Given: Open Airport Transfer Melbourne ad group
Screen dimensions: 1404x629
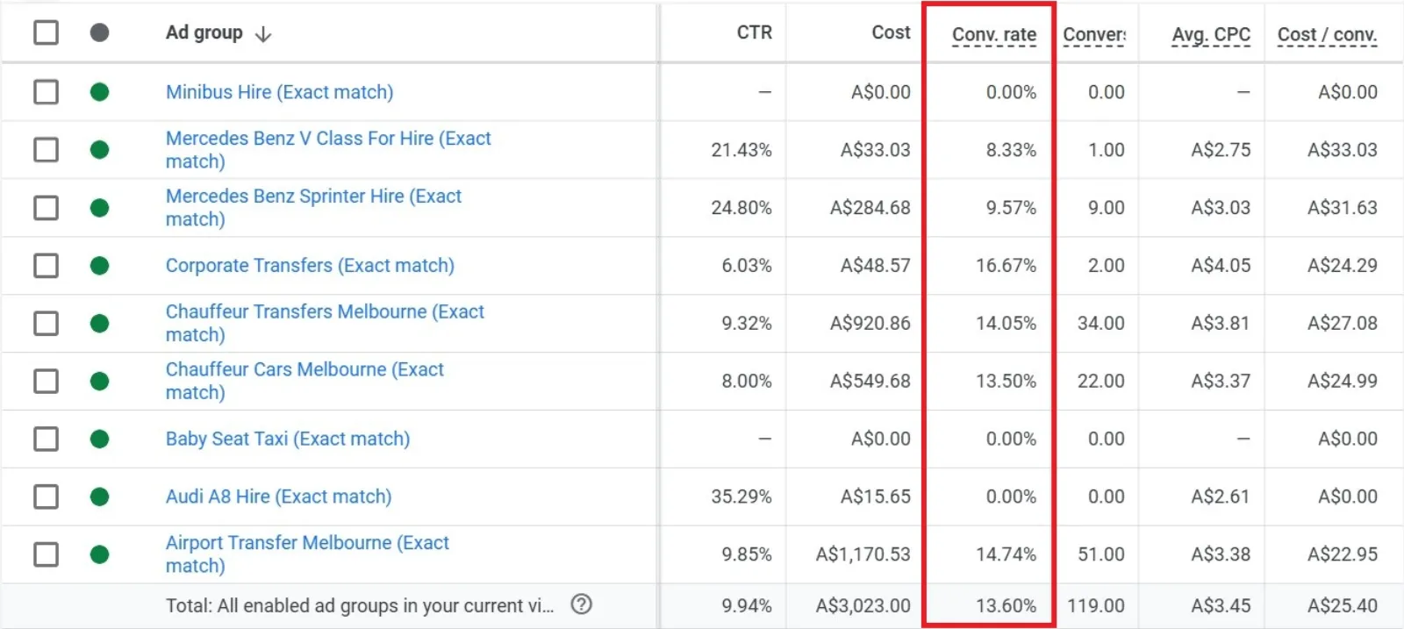Looking at the screenshot, I should [x=307, y=554].
